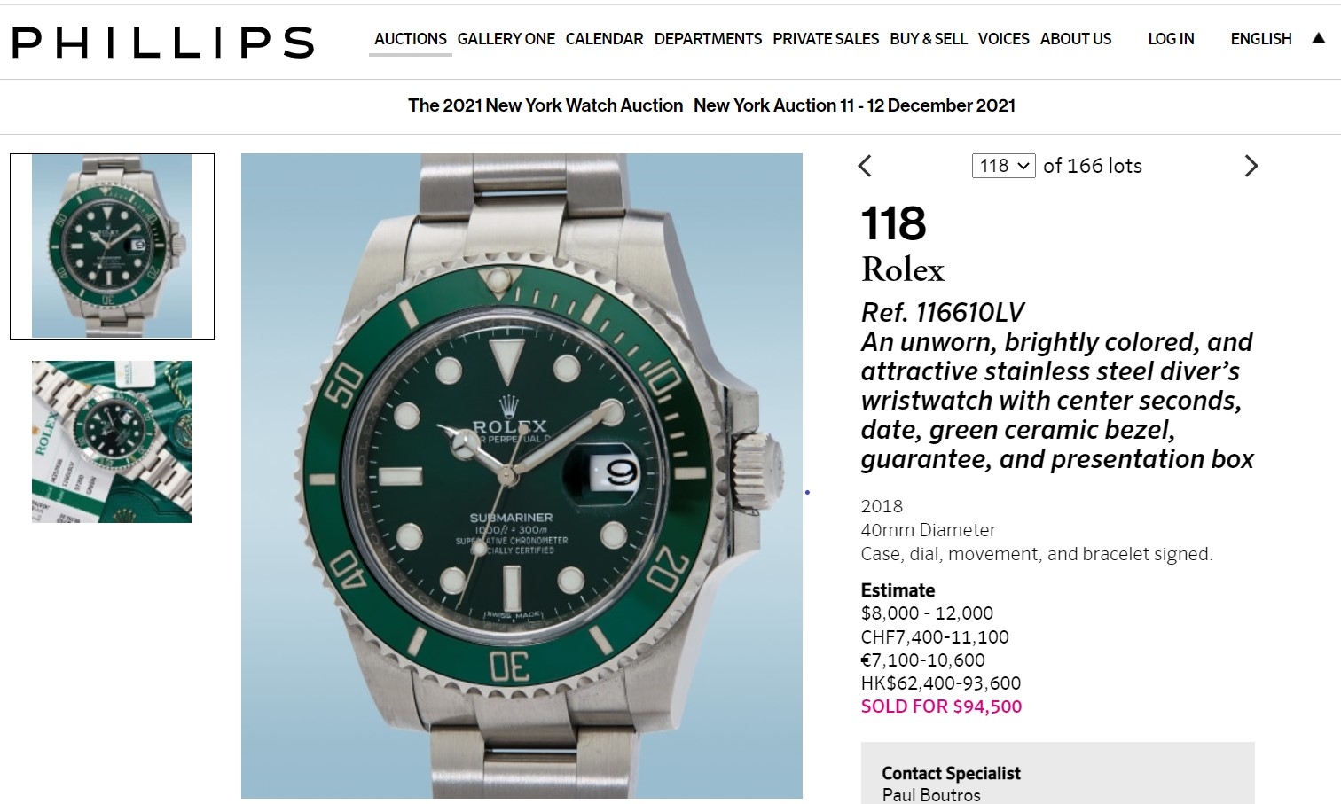Click the black triangle beside English

[1318, 38]
